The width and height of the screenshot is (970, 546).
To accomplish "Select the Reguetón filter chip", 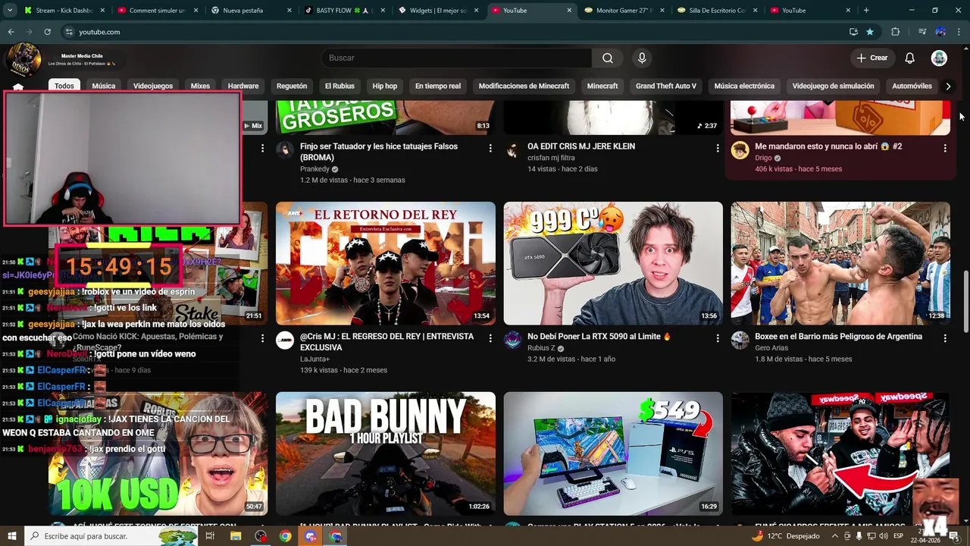I will (292, 86).
